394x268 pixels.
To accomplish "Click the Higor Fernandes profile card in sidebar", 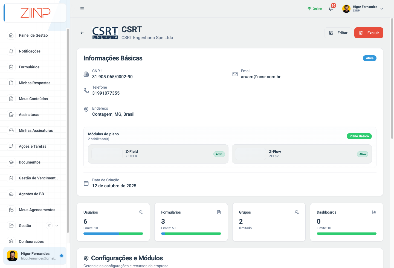I will coord(35,256).
